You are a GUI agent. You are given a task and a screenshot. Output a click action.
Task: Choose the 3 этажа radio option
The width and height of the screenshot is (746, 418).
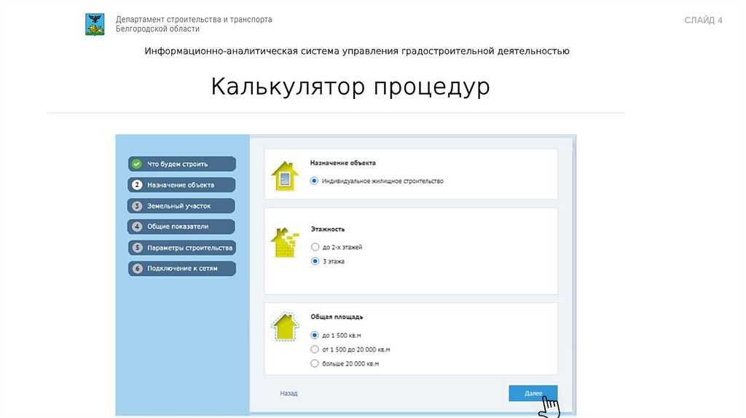[x=315, y=261]
